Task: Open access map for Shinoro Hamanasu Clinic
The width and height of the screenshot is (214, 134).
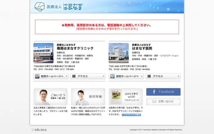Action: click(x=88, y=76)
